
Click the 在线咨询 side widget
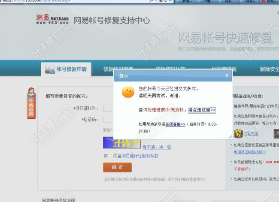31,103
